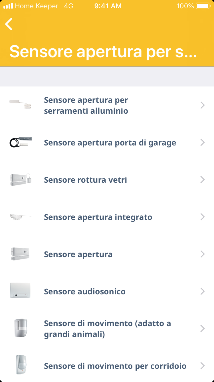Tap the audiosonic sensor product image
The image size is (214, 382).
coord(20,290)
